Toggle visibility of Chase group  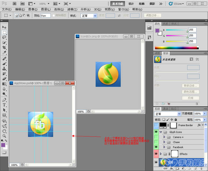click(156, 142)
